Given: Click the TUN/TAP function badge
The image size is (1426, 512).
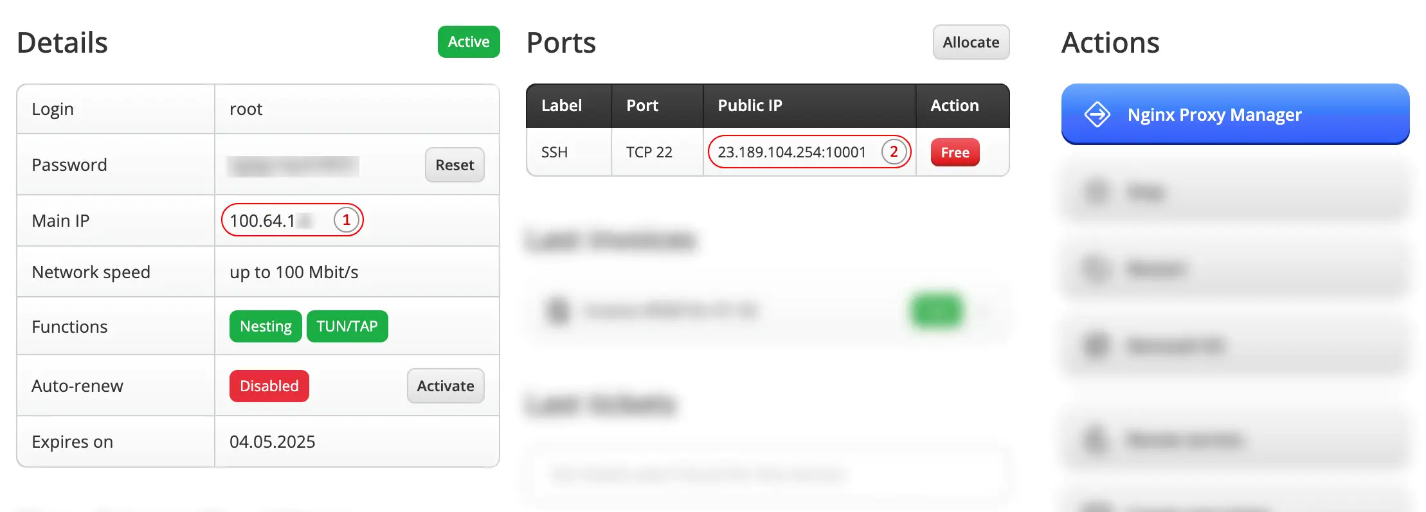Looking at the screenshot, I should coord(347,326).
